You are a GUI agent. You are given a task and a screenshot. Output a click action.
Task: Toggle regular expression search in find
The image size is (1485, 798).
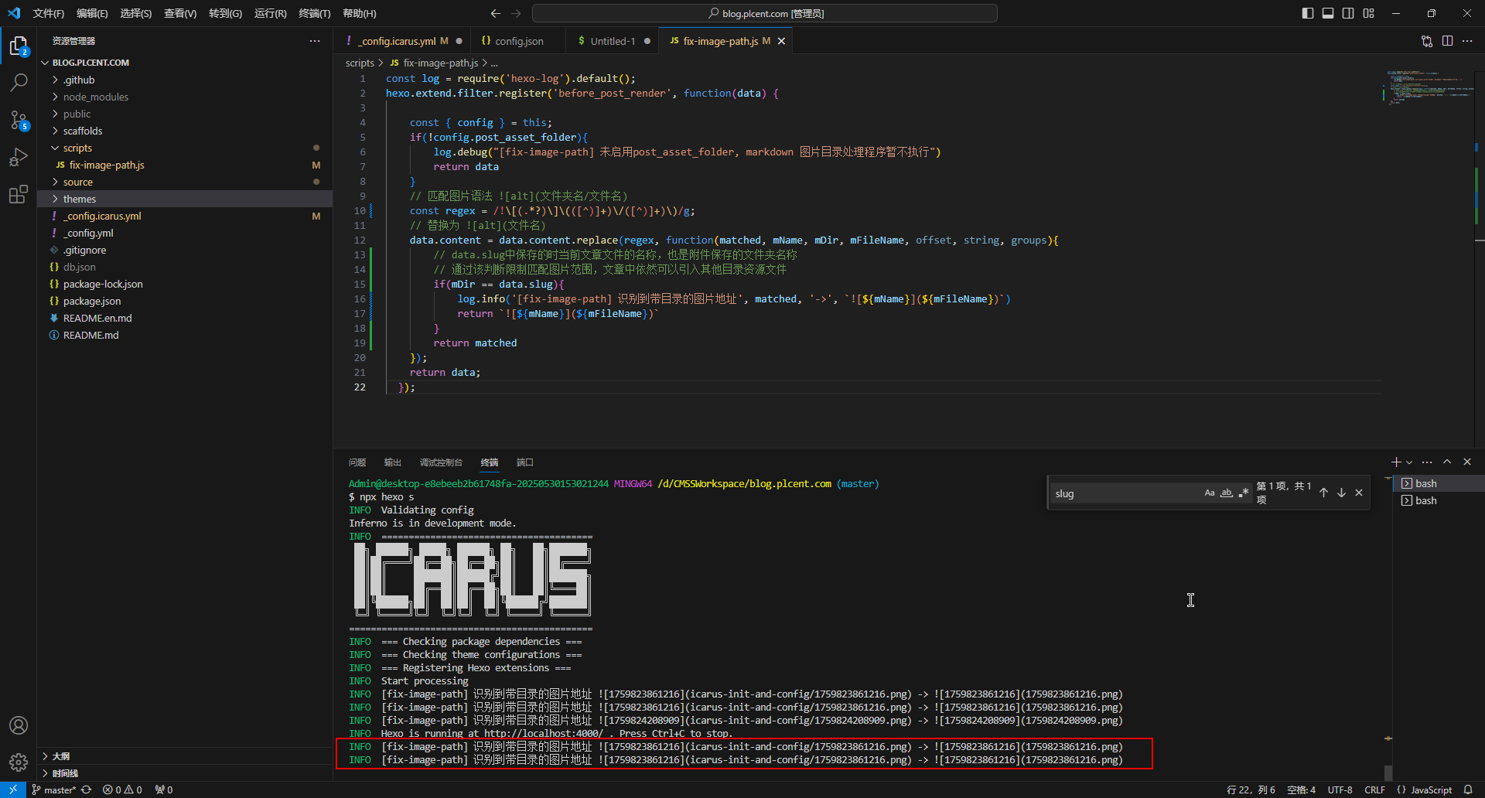[1244, 493]
